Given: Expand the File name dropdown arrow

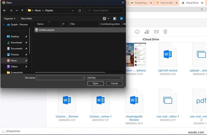Looking at the screenshot, I should 83,78.
